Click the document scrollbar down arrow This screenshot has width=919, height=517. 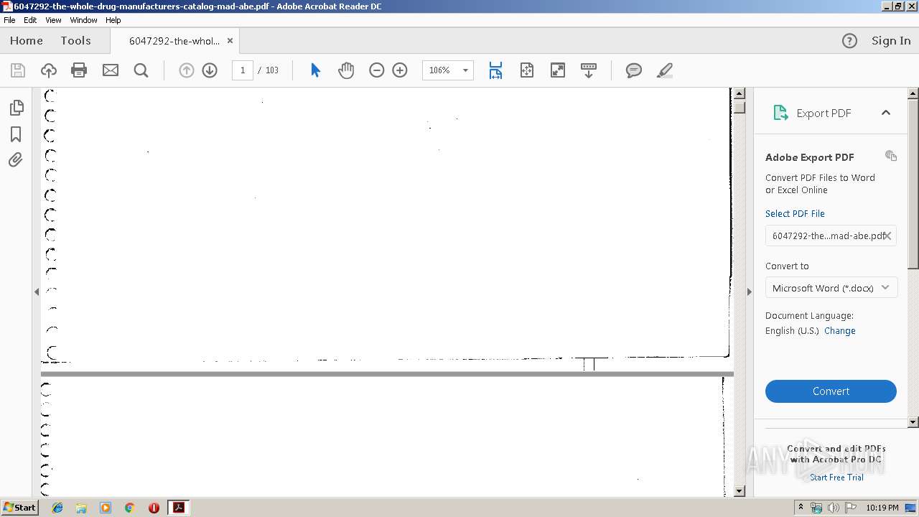[x=740, y=491]
